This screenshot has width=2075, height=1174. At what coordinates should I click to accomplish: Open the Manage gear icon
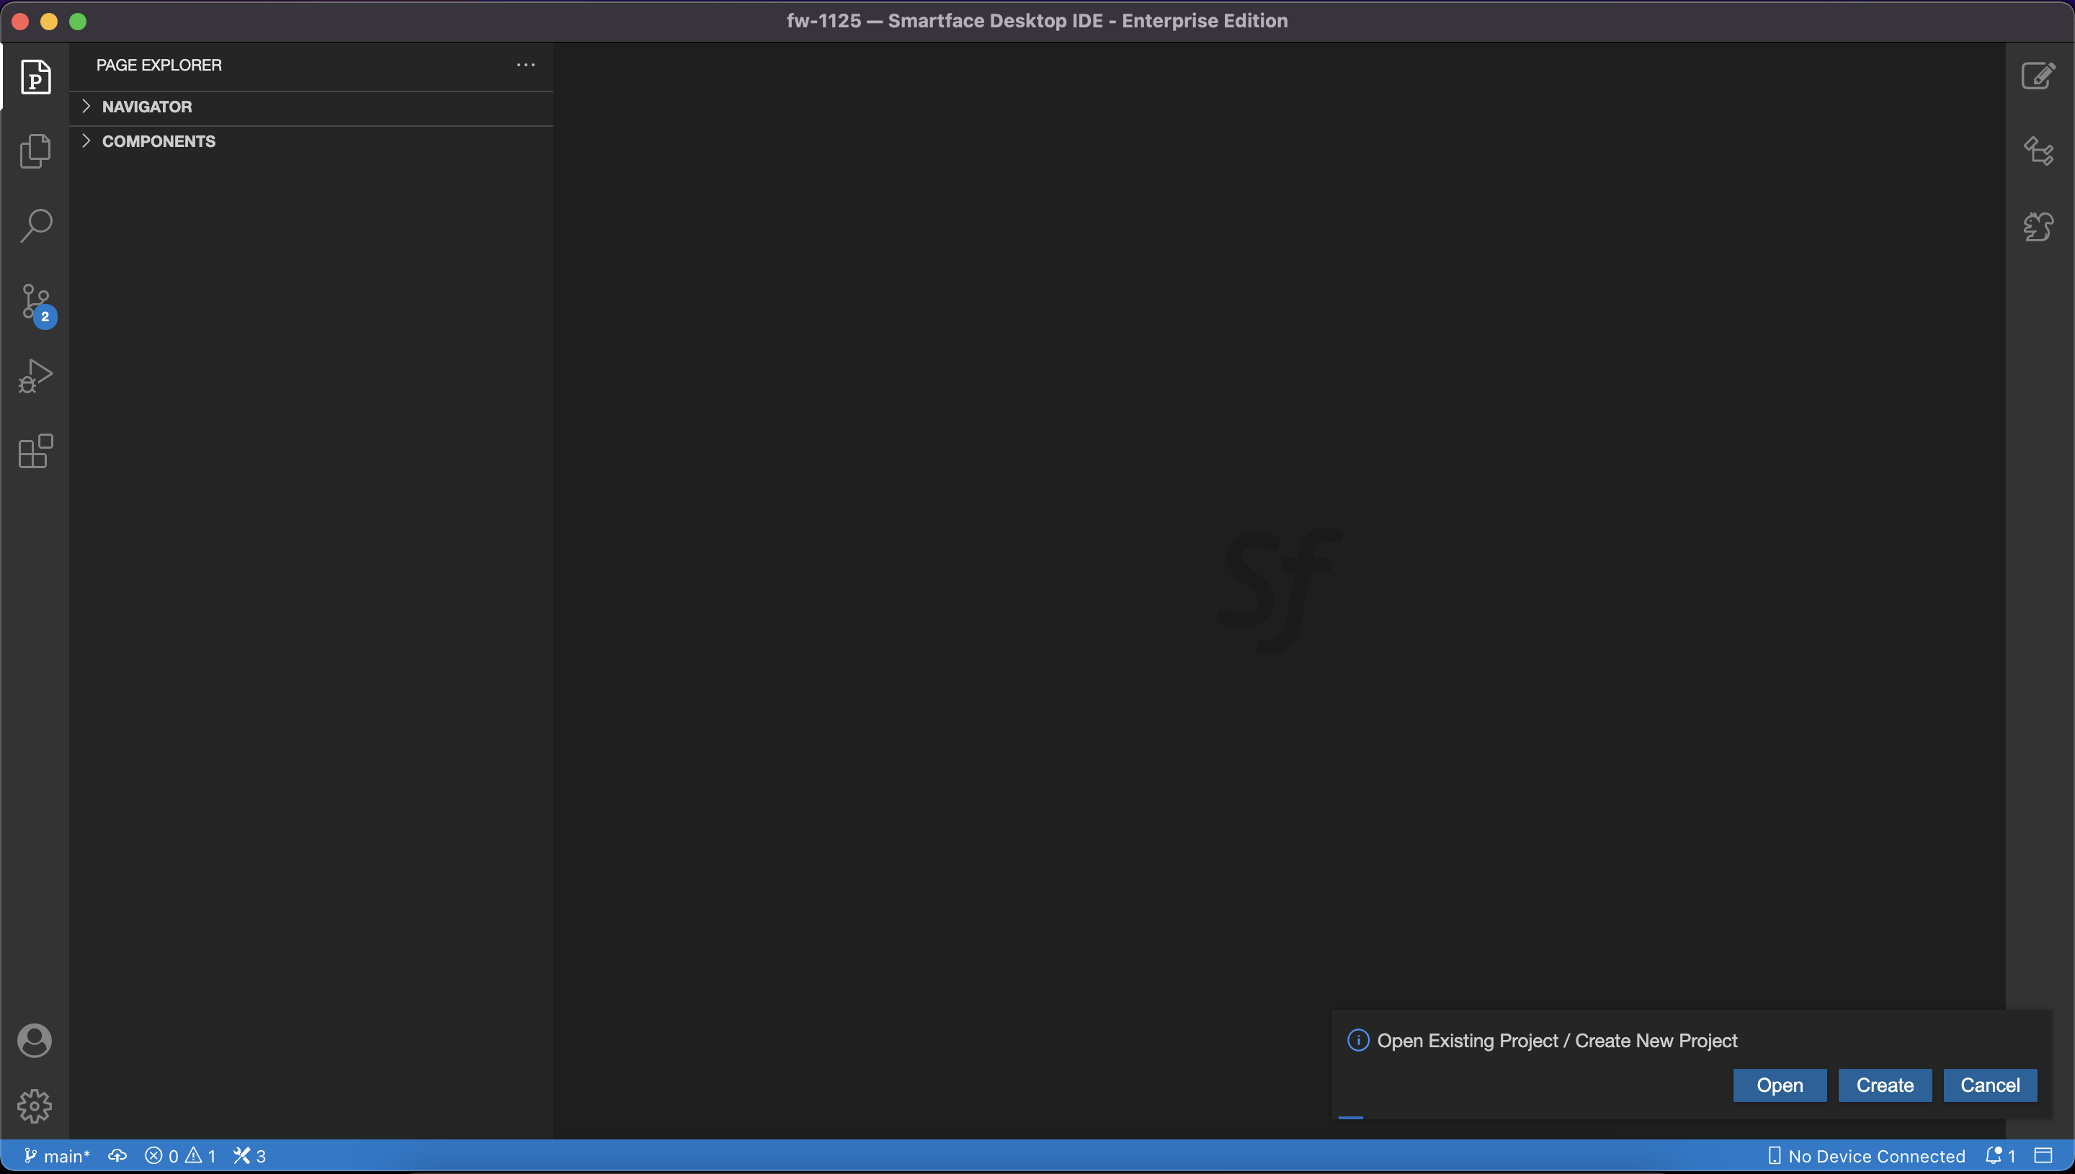(35, 1106)
